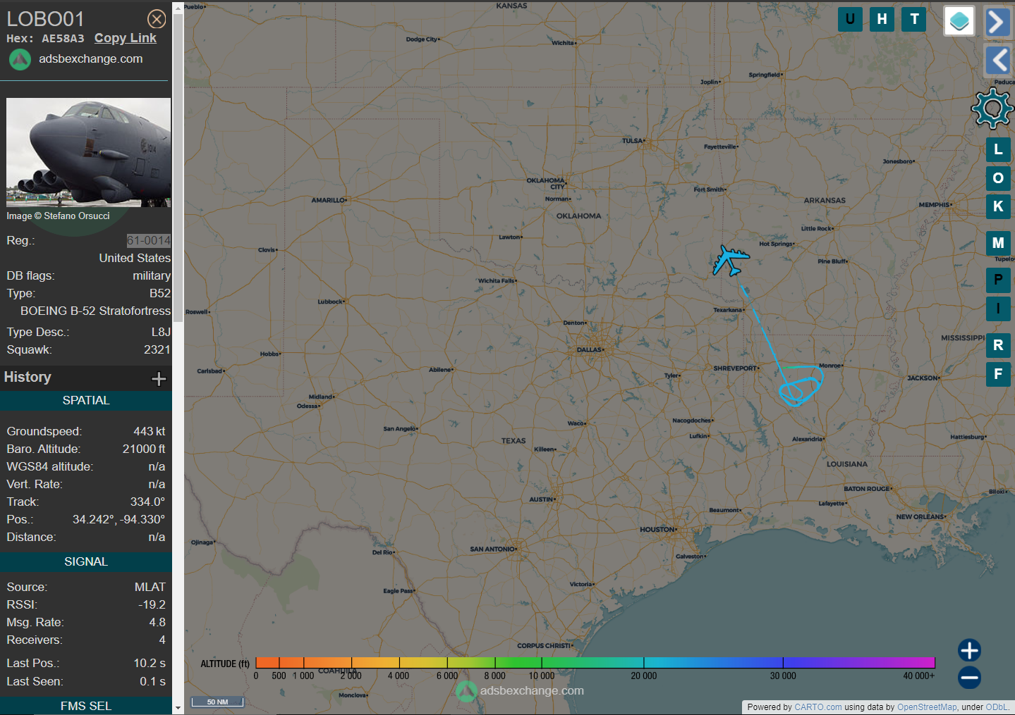Zoom in with the plus icon
The height and width of the screenshot is (715, 1015).
(x=969, y=650)
